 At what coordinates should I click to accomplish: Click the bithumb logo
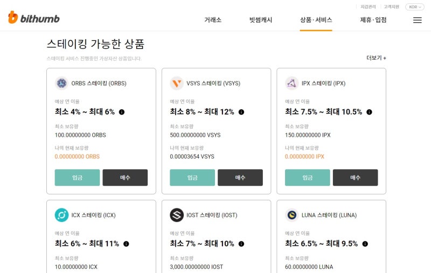(x=34, y=18)
